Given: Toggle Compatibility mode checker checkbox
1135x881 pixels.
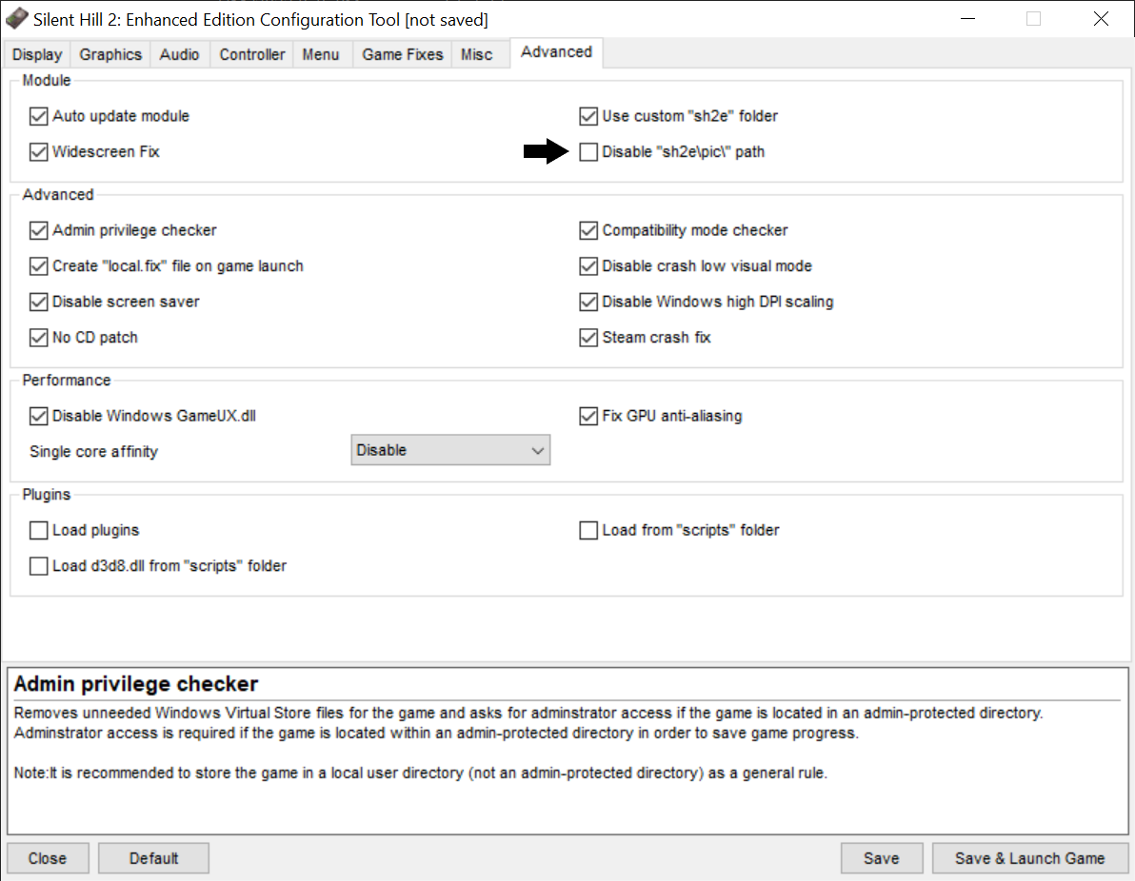Looking at the screenshot, I should pyautogui.click(x=588, y=230).
